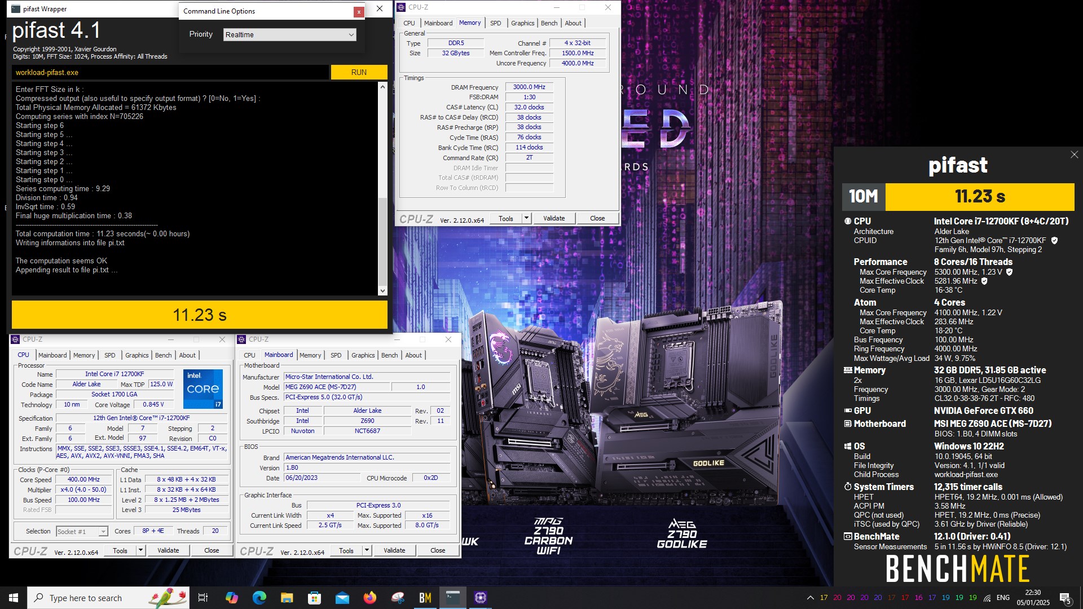This screenshot has height=609, width=1083.
Task: Expand Tools arrow in CPU-Z Memory window
Action: [x=526, y=219]
